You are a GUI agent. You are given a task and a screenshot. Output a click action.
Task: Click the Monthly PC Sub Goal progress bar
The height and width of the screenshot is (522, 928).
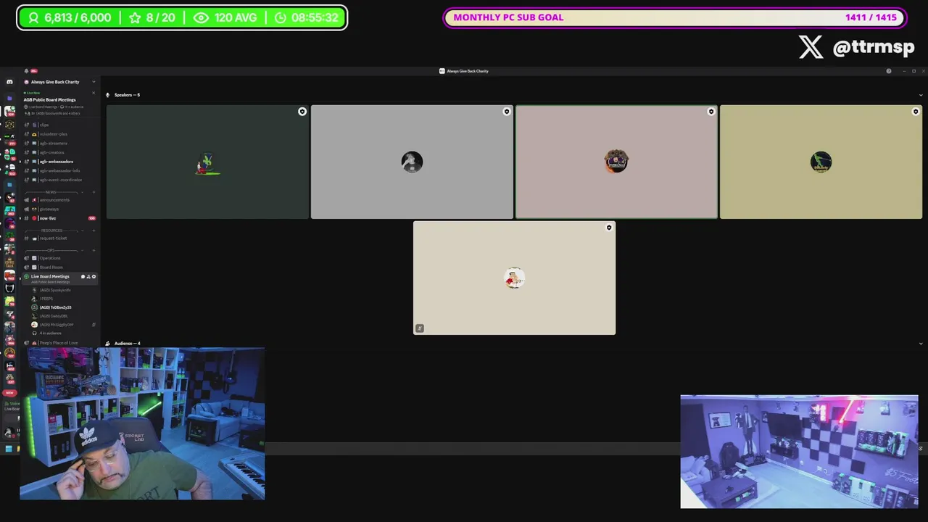coord(675,17)
